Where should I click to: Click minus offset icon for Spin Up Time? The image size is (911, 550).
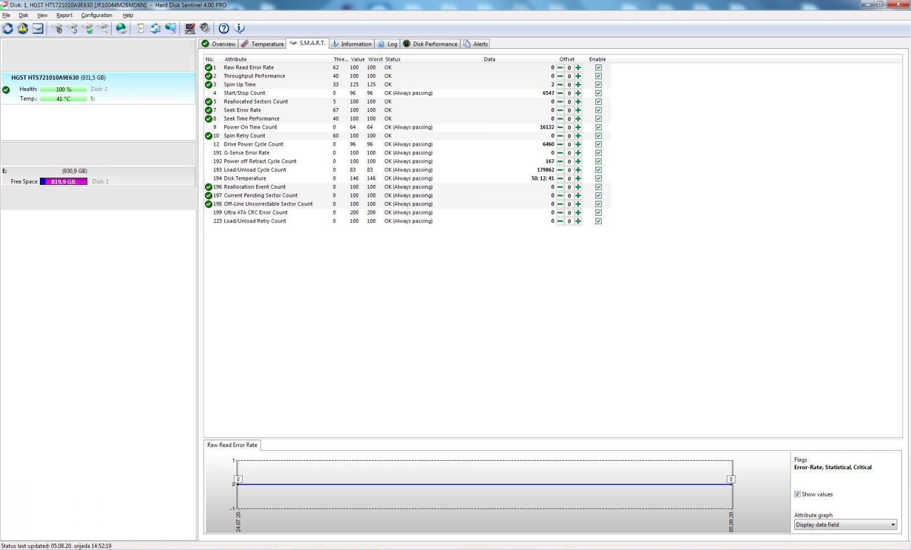pyautogui.click(x=560, y=85)
